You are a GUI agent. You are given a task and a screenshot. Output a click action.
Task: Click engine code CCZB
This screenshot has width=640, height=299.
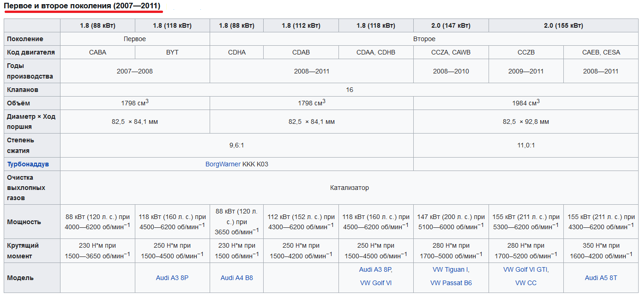point(526,52)
